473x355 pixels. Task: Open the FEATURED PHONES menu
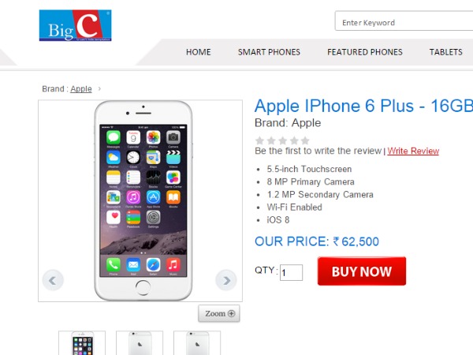365,52
